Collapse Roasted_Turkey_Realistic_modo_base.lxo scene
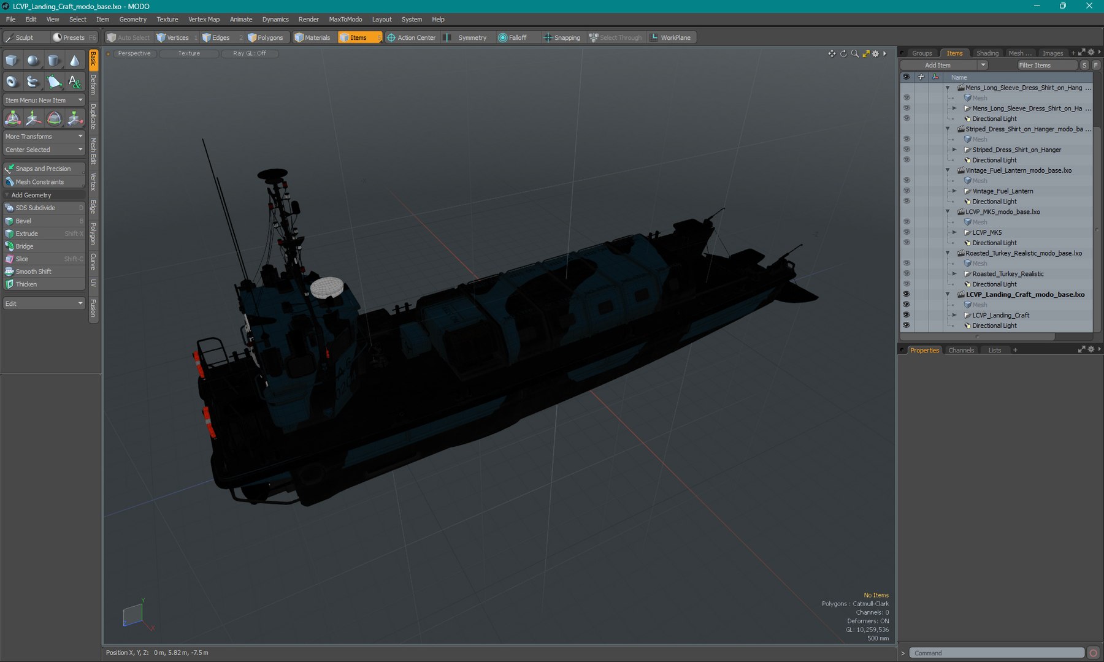The width and height of the screenshot is (1104, 662). (x=948, y=253)
